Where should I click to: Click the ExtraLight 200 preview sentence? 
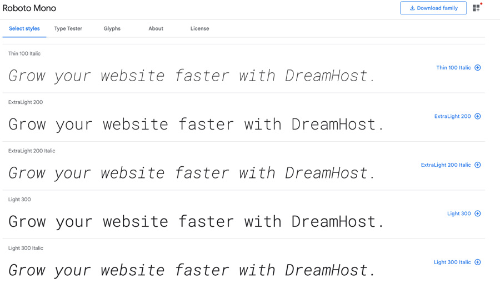(x=196, y=125)
